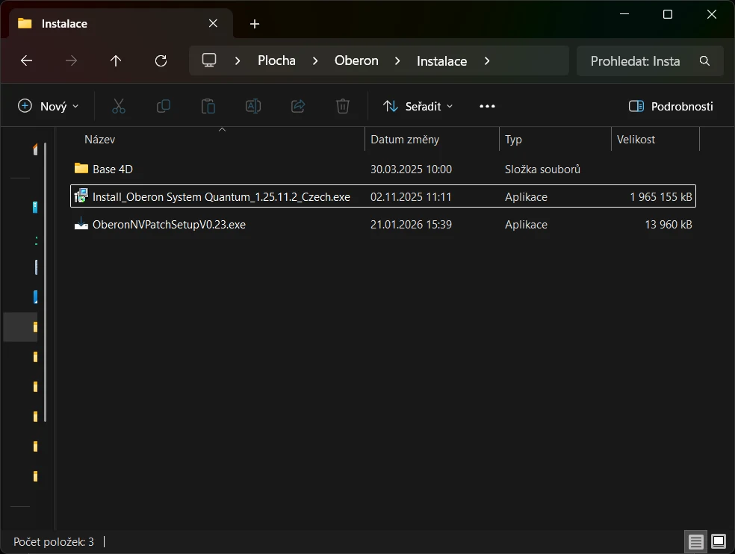Sort by the Velikost column header
Image resolution: width=735 pixels, height=554 pixels.
(x=655, y=140)
